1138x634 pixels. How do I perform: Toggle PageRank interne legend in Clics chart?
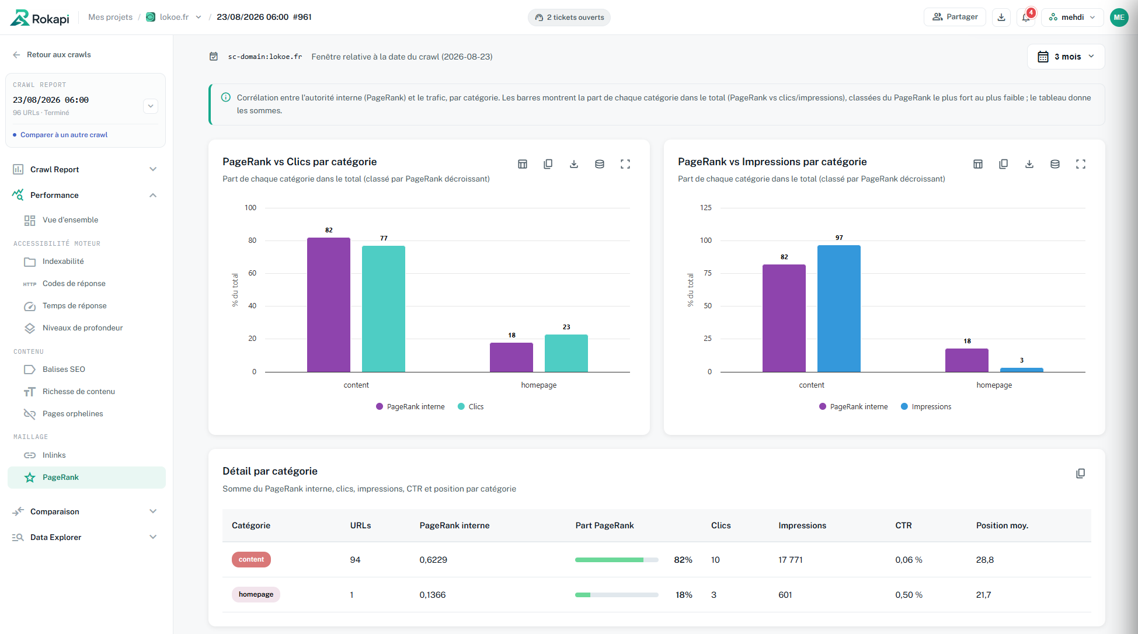pos(410,407)
